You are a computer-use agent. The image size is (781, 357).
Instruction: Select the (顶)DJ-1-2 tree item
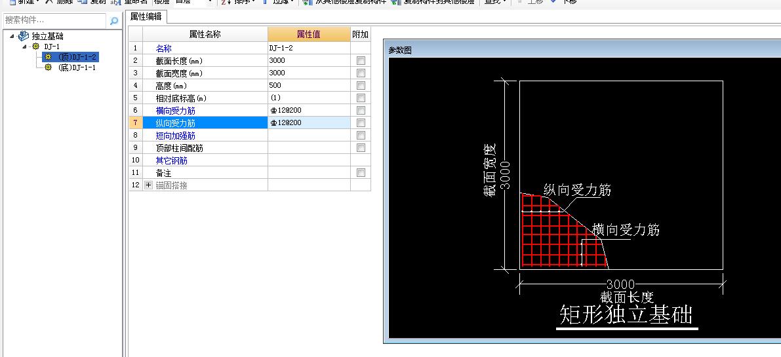[77, 57]
